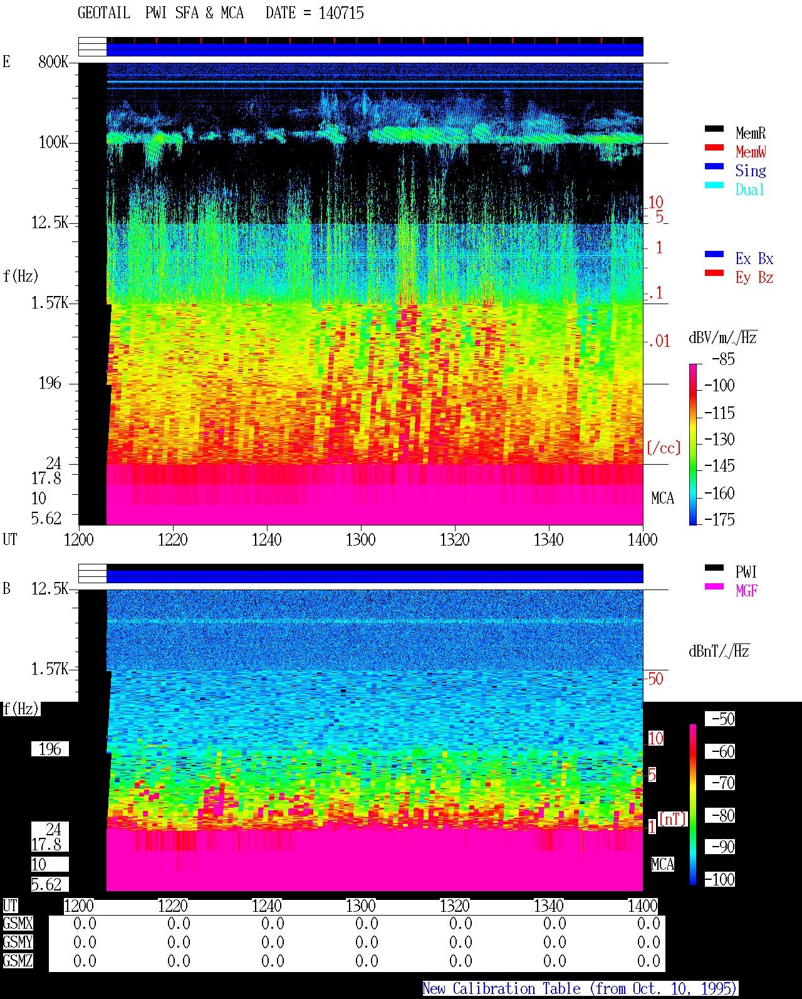Click the 1300 UT tick on E spectrogram
Screen dimensions: 802x999
pyautogui.click(x=361, y=539)
